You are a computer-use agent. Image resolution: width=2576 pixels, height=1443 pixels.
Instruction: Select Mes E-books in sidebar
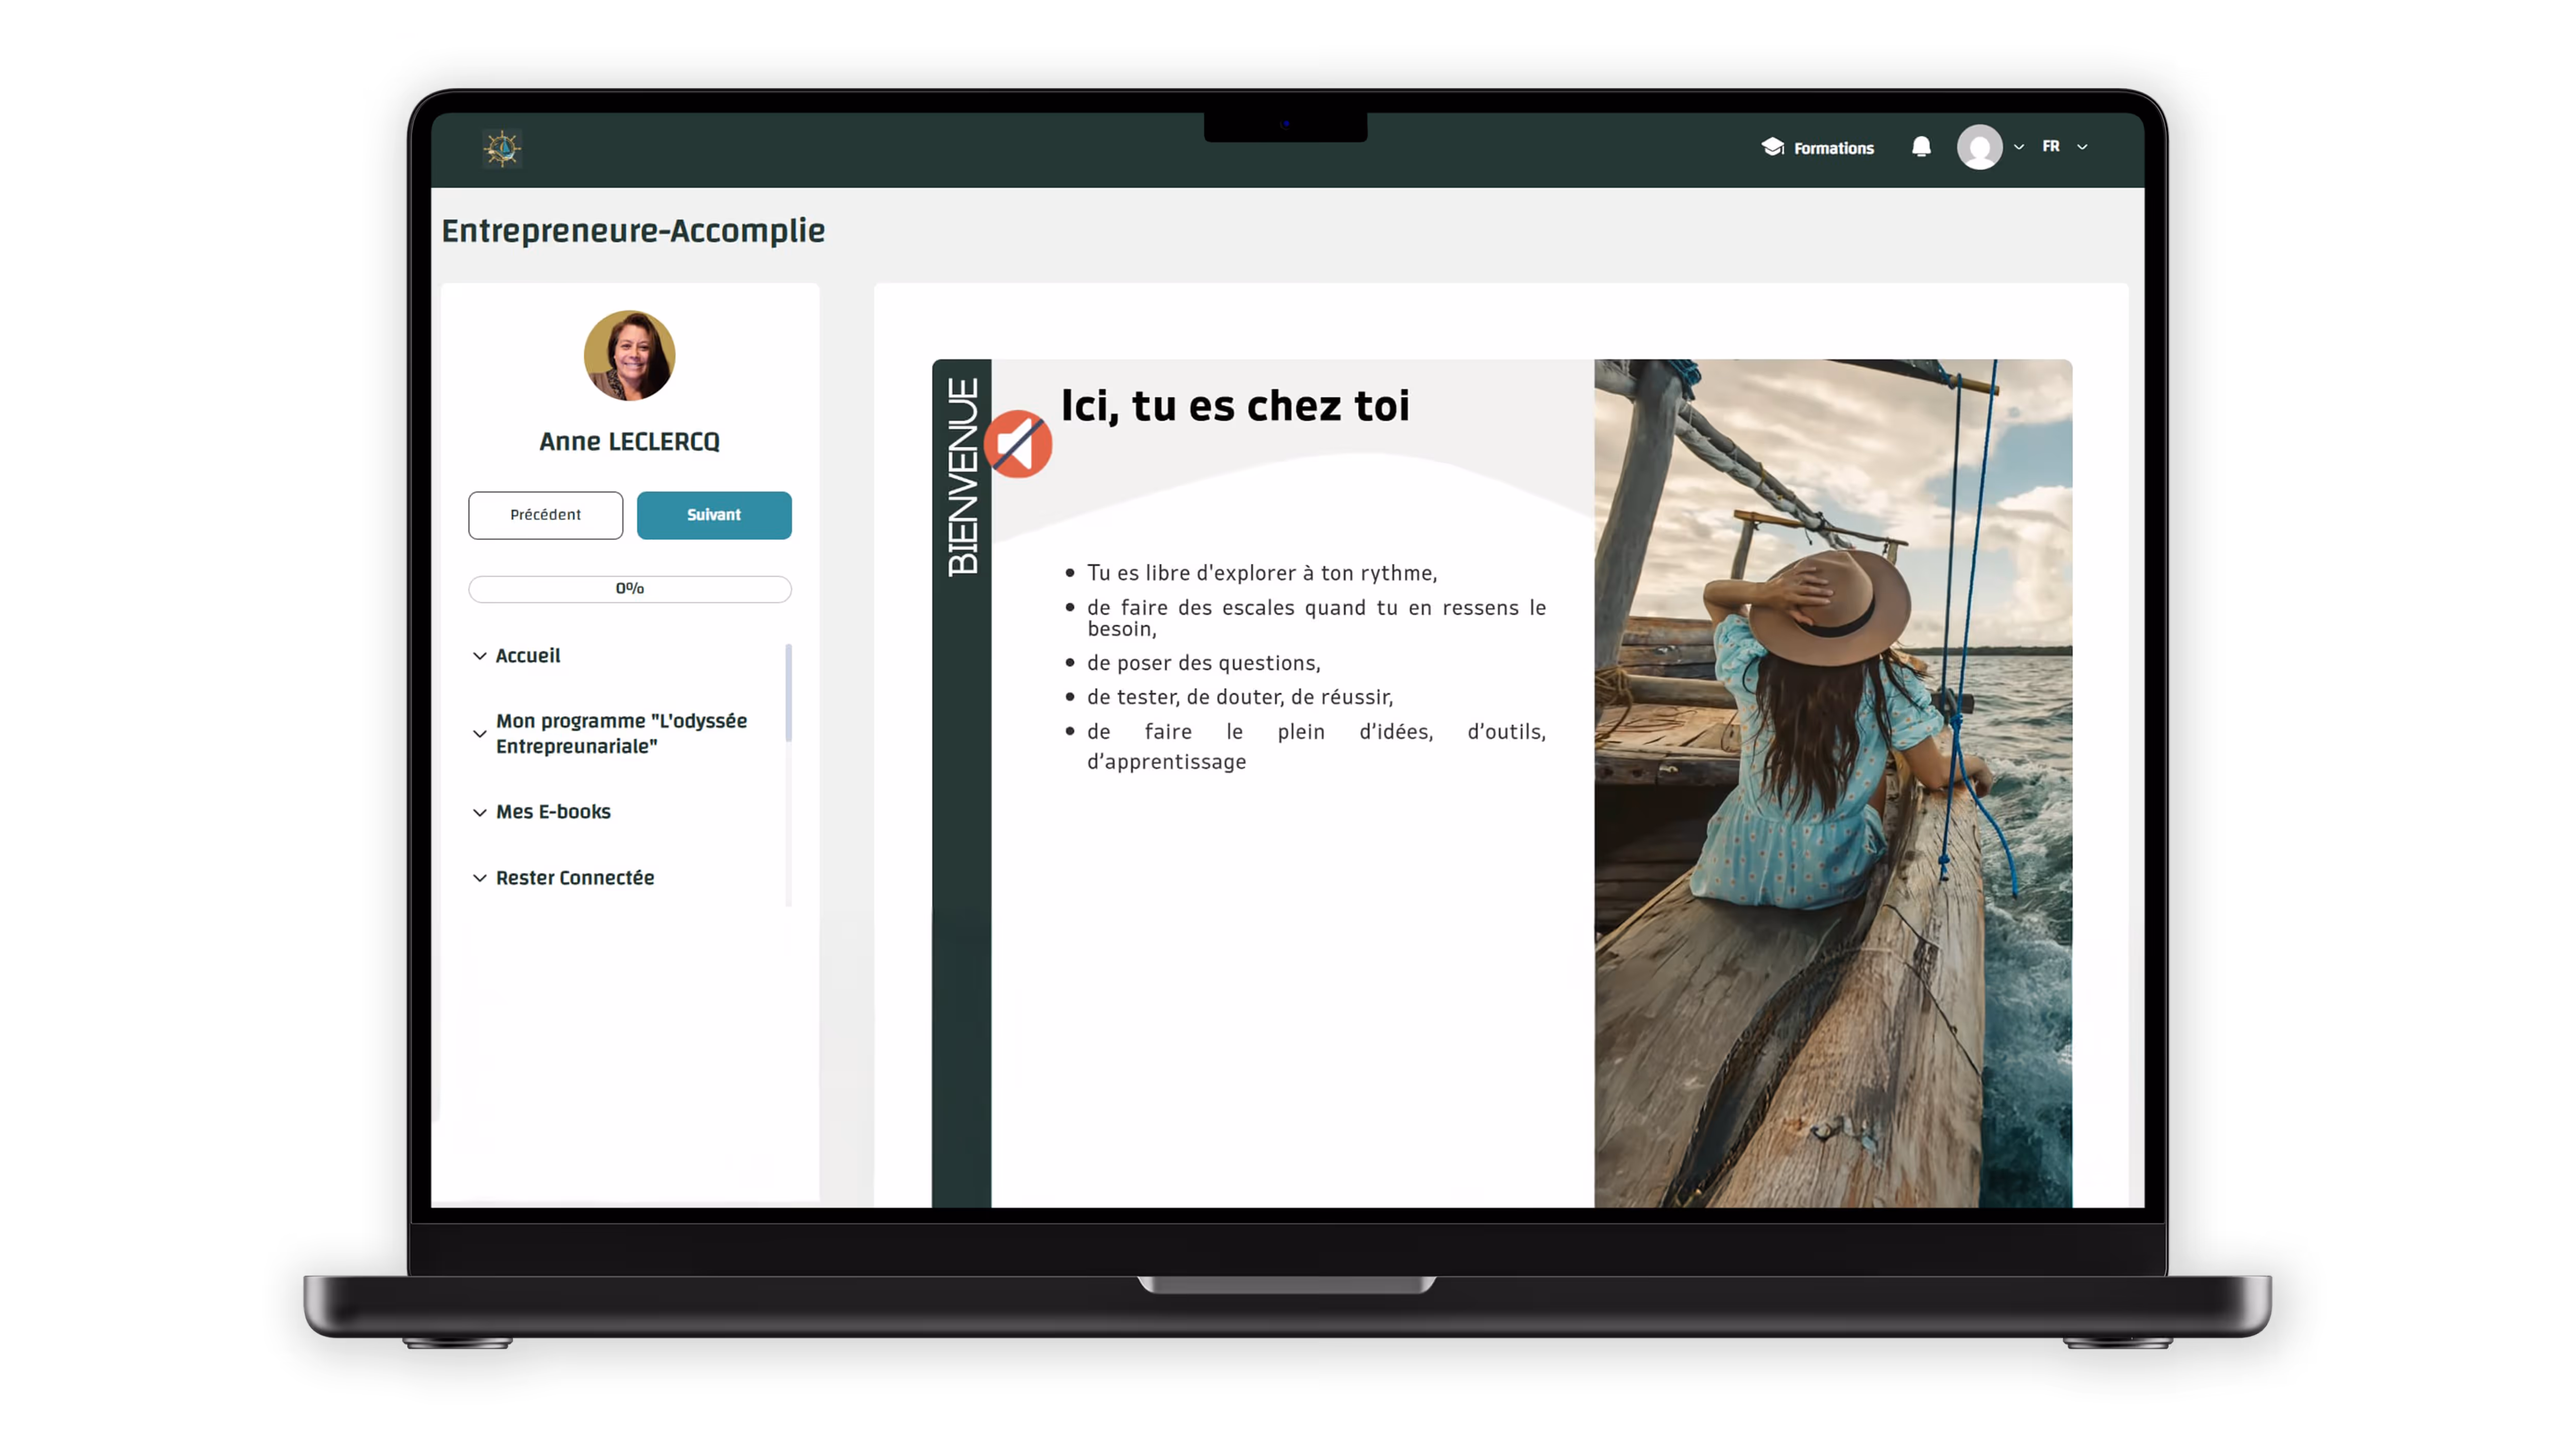[x=553, y=812]
